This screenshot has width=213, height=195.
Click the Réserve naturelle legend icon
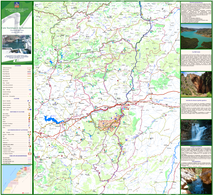tap(29, 105)
